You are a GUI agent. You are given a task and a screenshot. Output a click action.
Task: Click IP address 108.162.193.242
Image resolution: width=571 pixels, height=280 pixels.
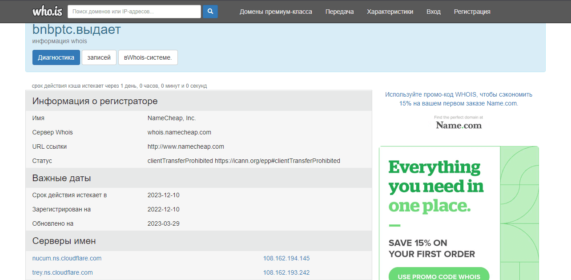(286, 272)
